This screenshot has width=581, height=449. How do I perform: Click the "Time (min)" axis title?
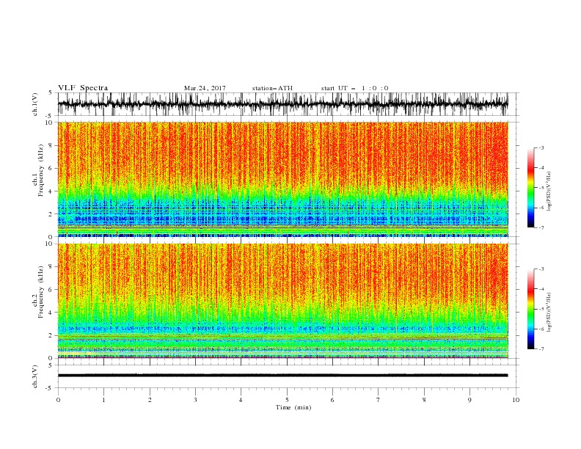(x=293, y=407)
